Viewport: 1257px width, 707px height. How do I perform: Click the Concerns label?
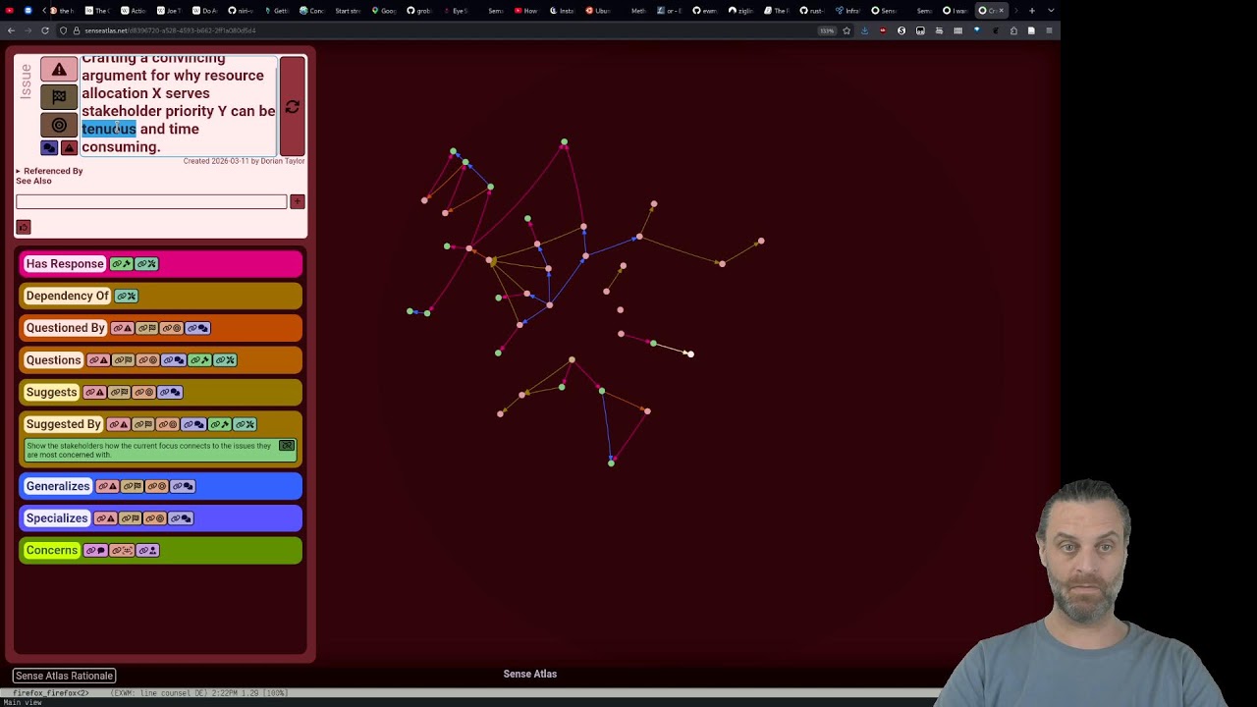point(51,551)
